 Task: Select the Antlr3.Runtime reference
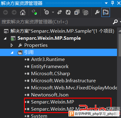click(x=48, y=59)
